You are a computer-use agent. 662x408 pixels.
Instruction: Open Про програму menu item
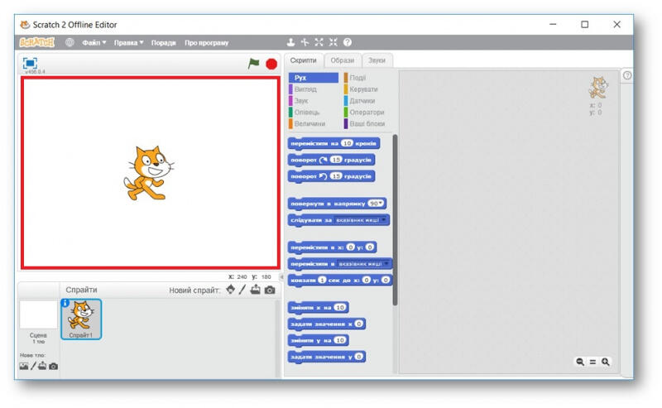pos(206,43)
